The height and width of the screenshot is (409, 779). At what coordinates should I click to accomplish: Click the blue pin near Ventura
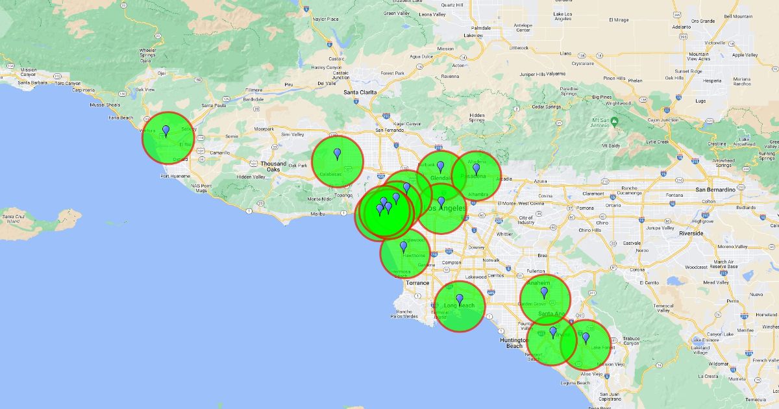[x=166, y=131]
